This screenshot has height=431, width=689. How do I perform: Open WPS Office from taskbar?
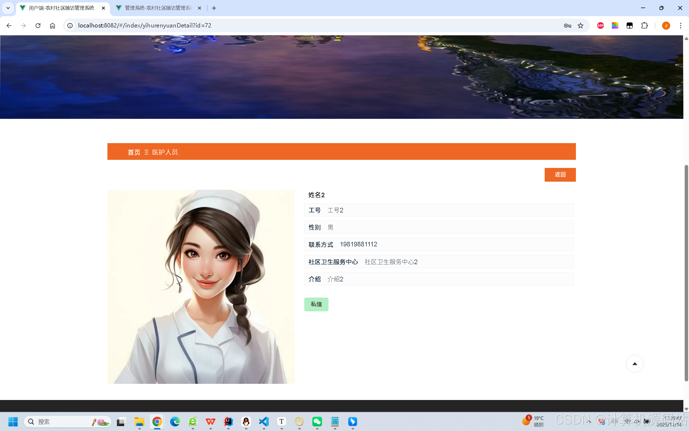click(210, 422)
